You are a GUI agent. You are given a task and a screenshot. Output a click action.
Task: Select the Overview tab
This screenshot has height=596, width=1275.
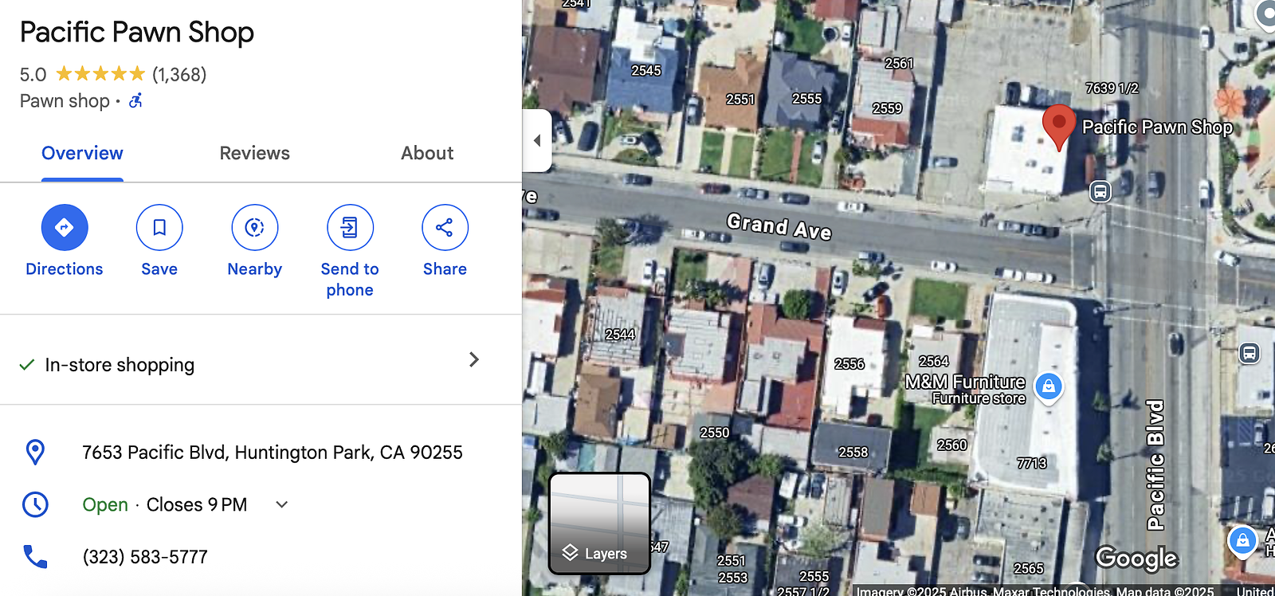[82, 153]
